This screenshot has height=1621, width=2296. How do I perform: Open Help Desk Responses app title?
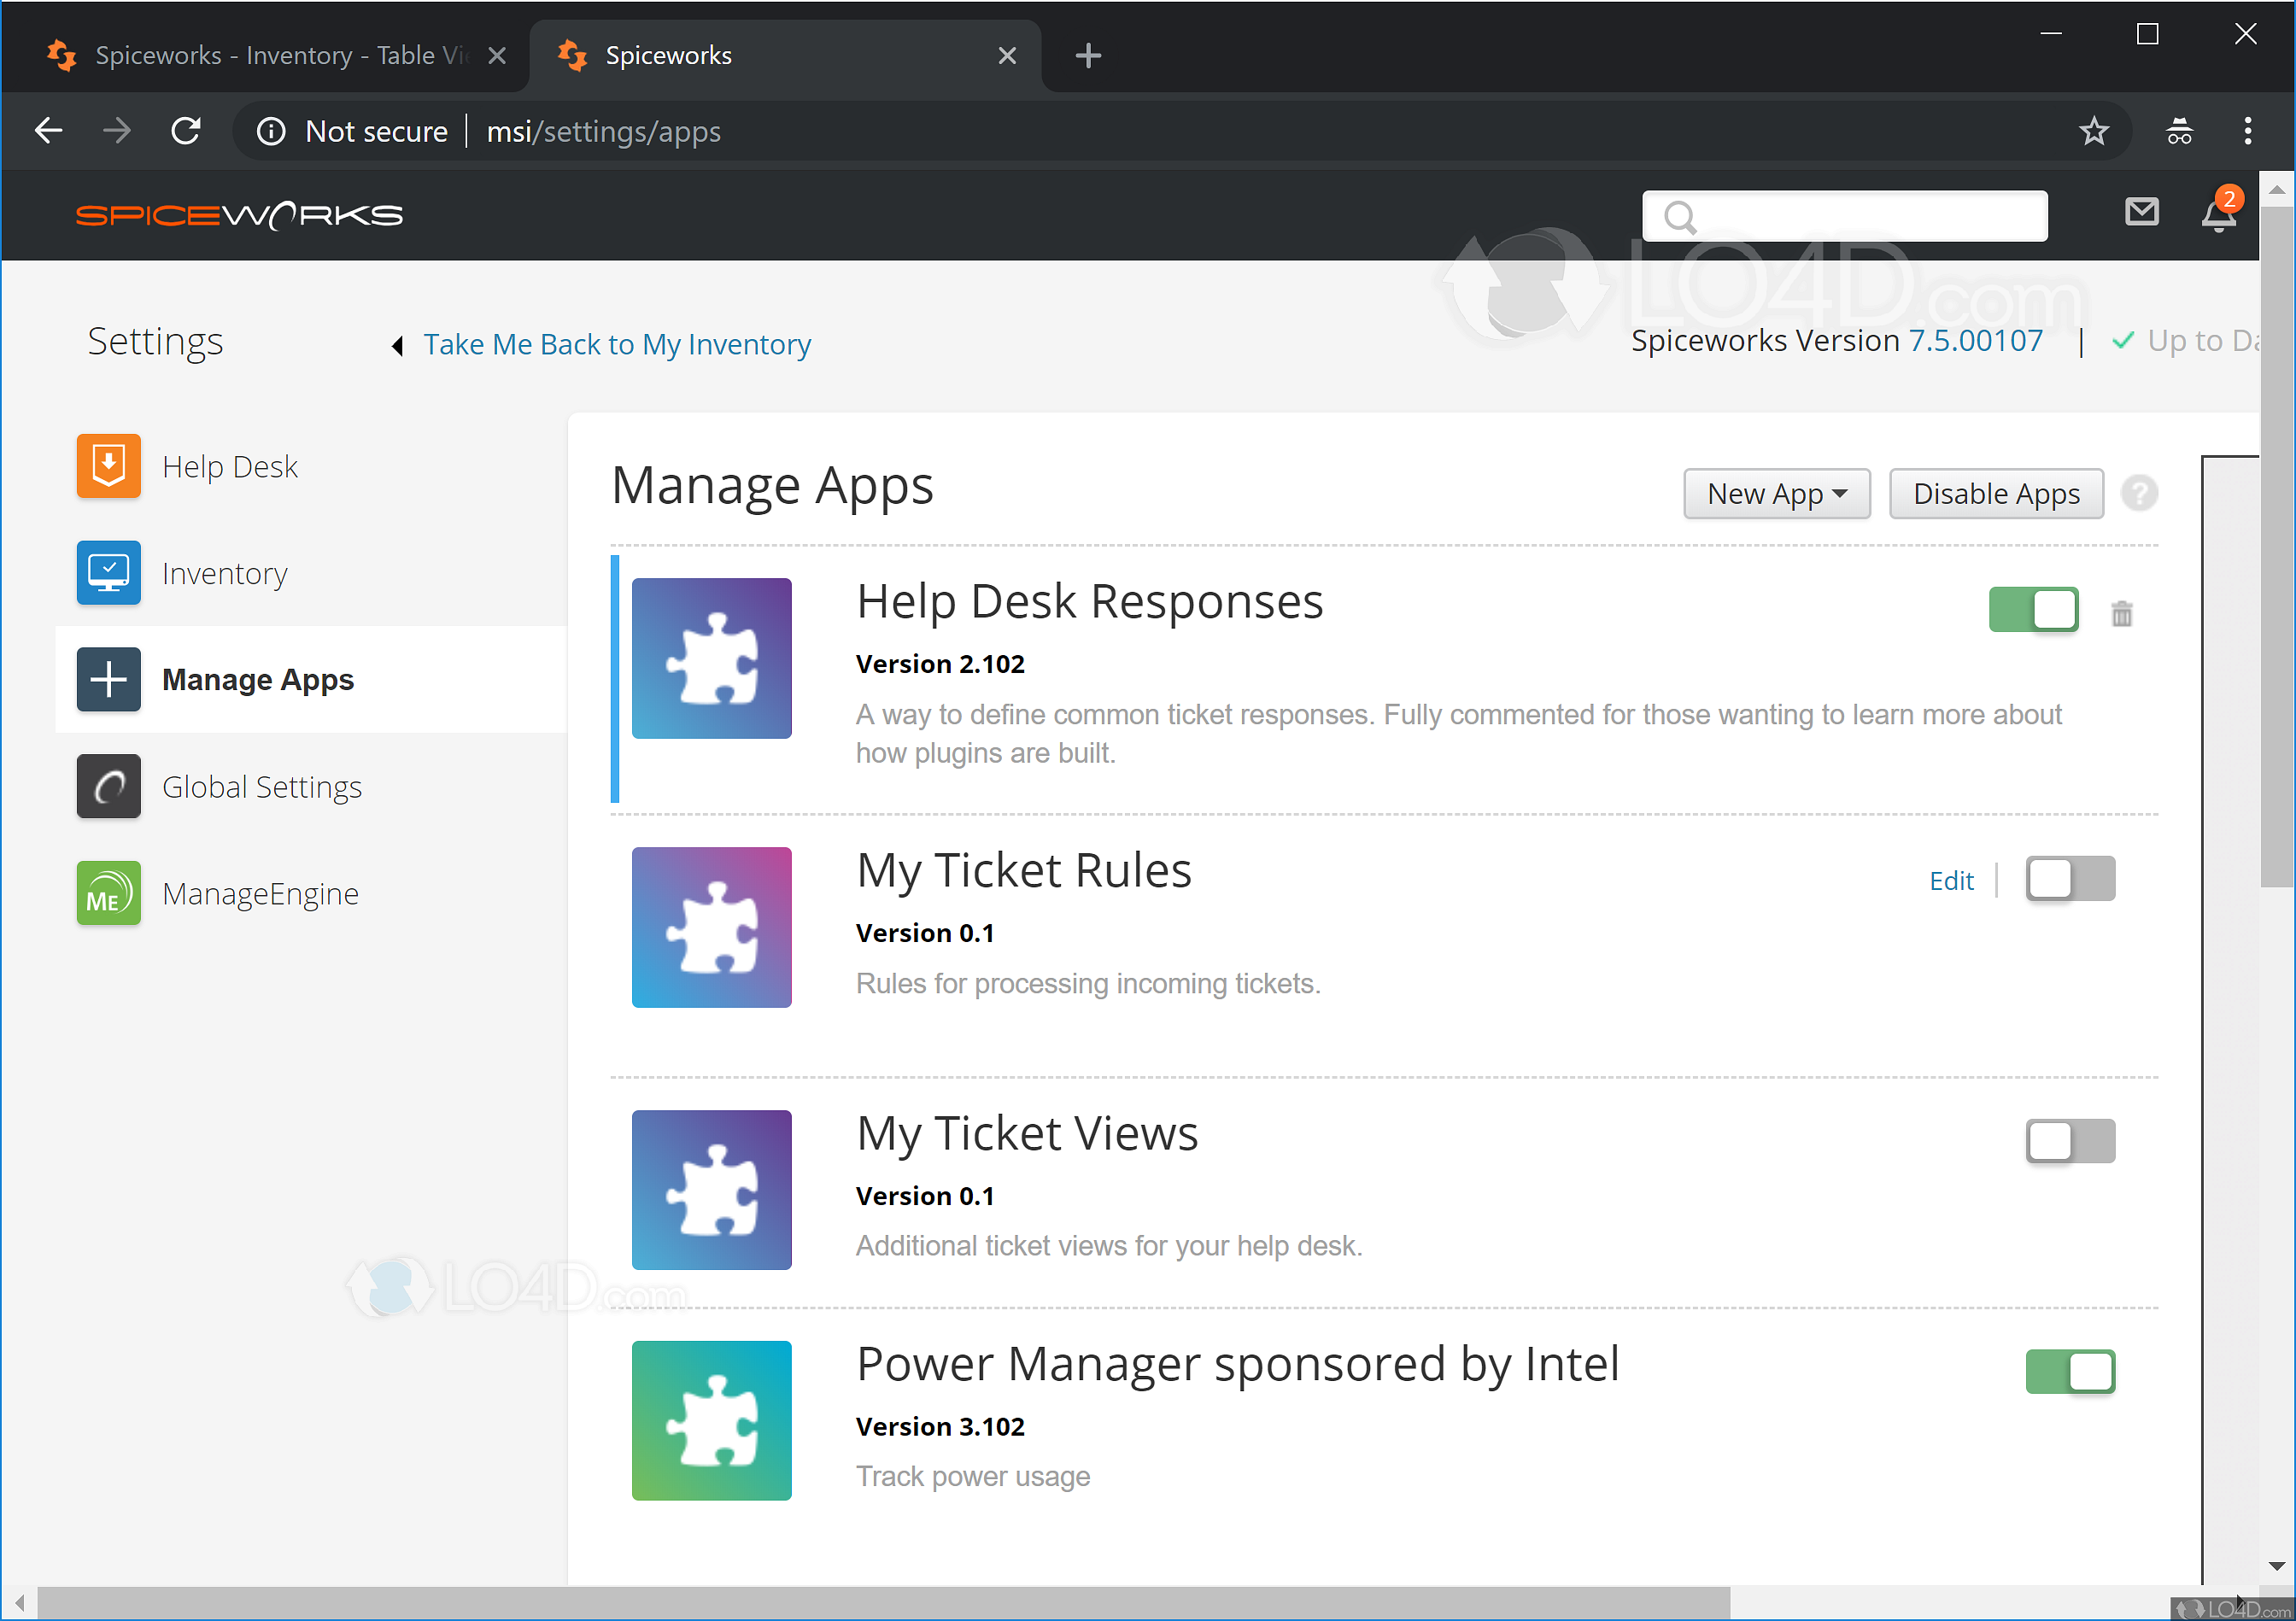point(1090,602)
